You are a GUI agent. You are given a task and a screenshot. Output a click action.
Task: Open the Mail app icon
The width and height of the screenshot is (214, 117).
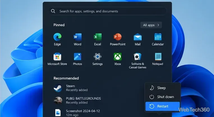(x=137, y=37)
